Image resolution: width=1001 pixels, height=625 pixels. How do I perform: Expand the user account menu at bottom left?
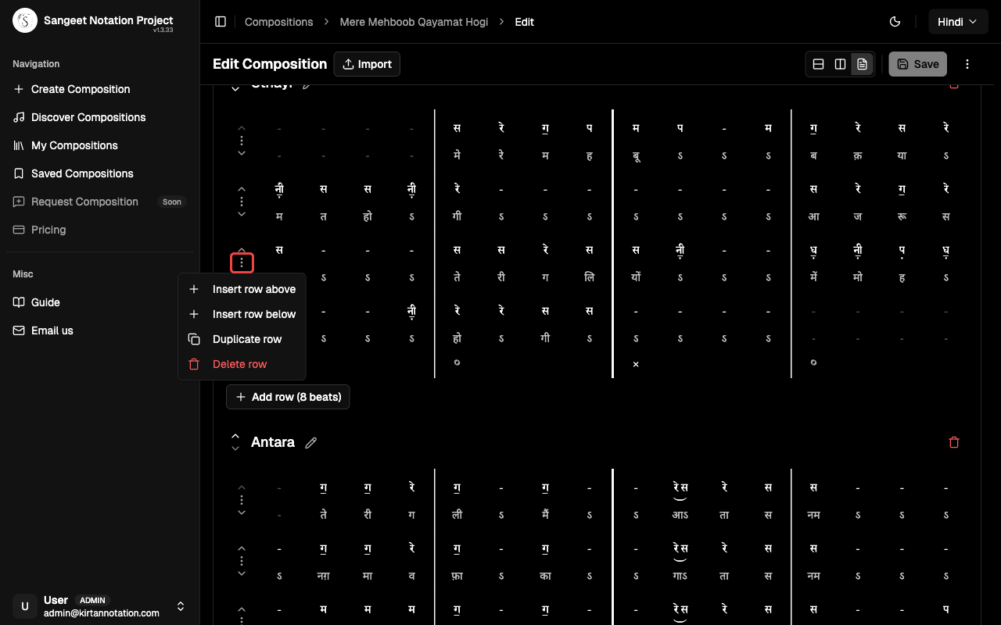click(180, 606)
